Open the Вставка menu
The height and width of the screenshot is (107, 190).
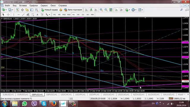click(23, 5)
